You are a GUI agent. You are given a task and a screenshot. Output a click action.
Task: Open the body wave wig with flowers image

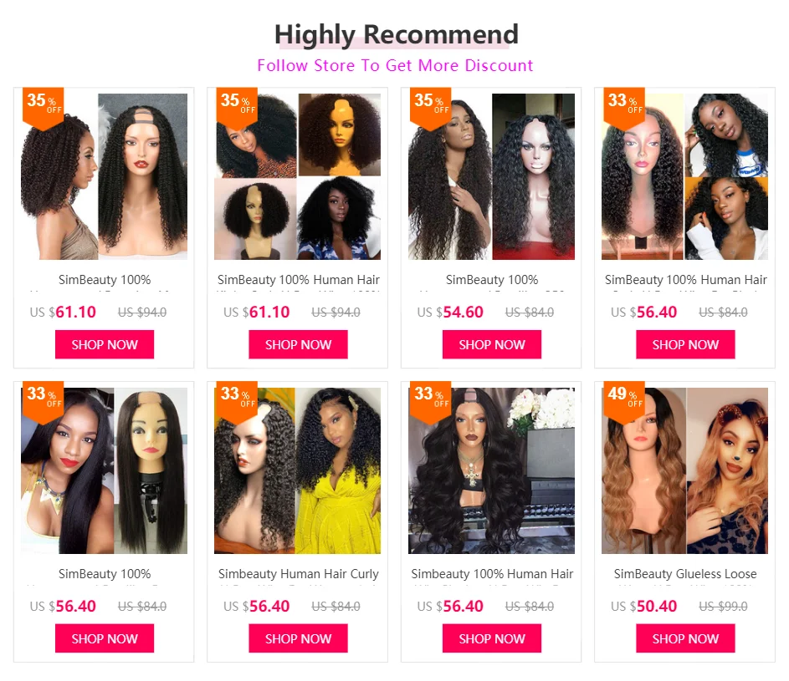point(492,470)
